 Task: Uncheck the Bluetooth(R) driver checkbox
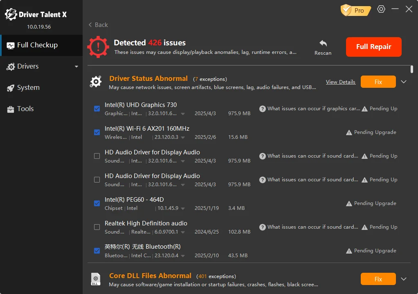[97, 251]
